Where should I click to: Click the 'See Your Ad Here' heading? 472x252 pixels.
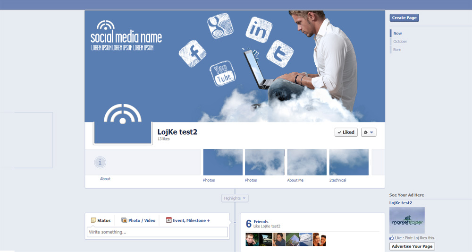click(406, 195)
